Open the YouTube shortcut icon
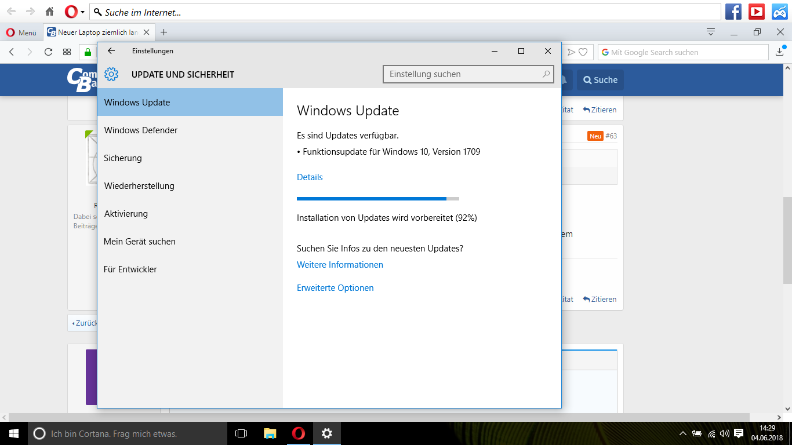Image resolution: width=792 pixels, height=445 pixels. click(x=757, y=11)
